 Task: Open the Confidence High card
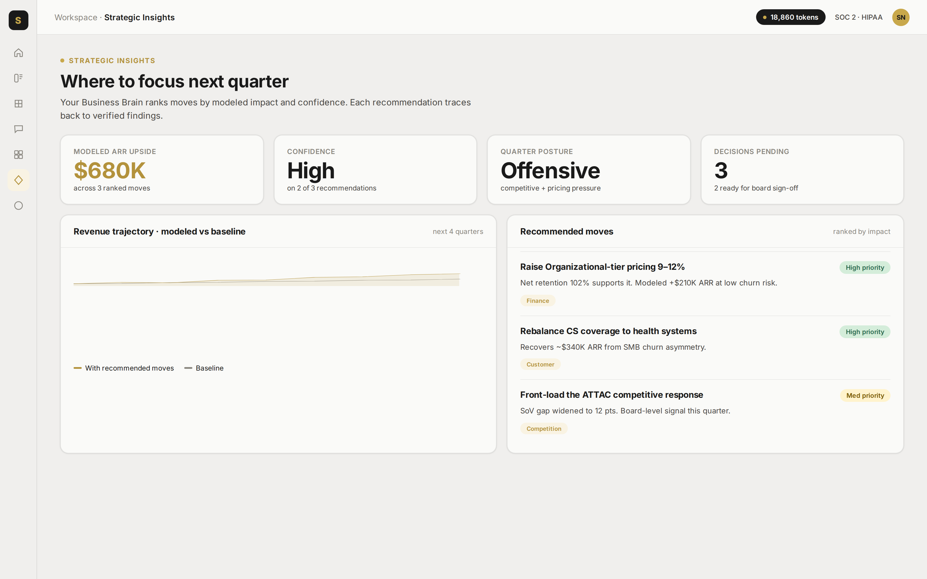click(375, 170)
